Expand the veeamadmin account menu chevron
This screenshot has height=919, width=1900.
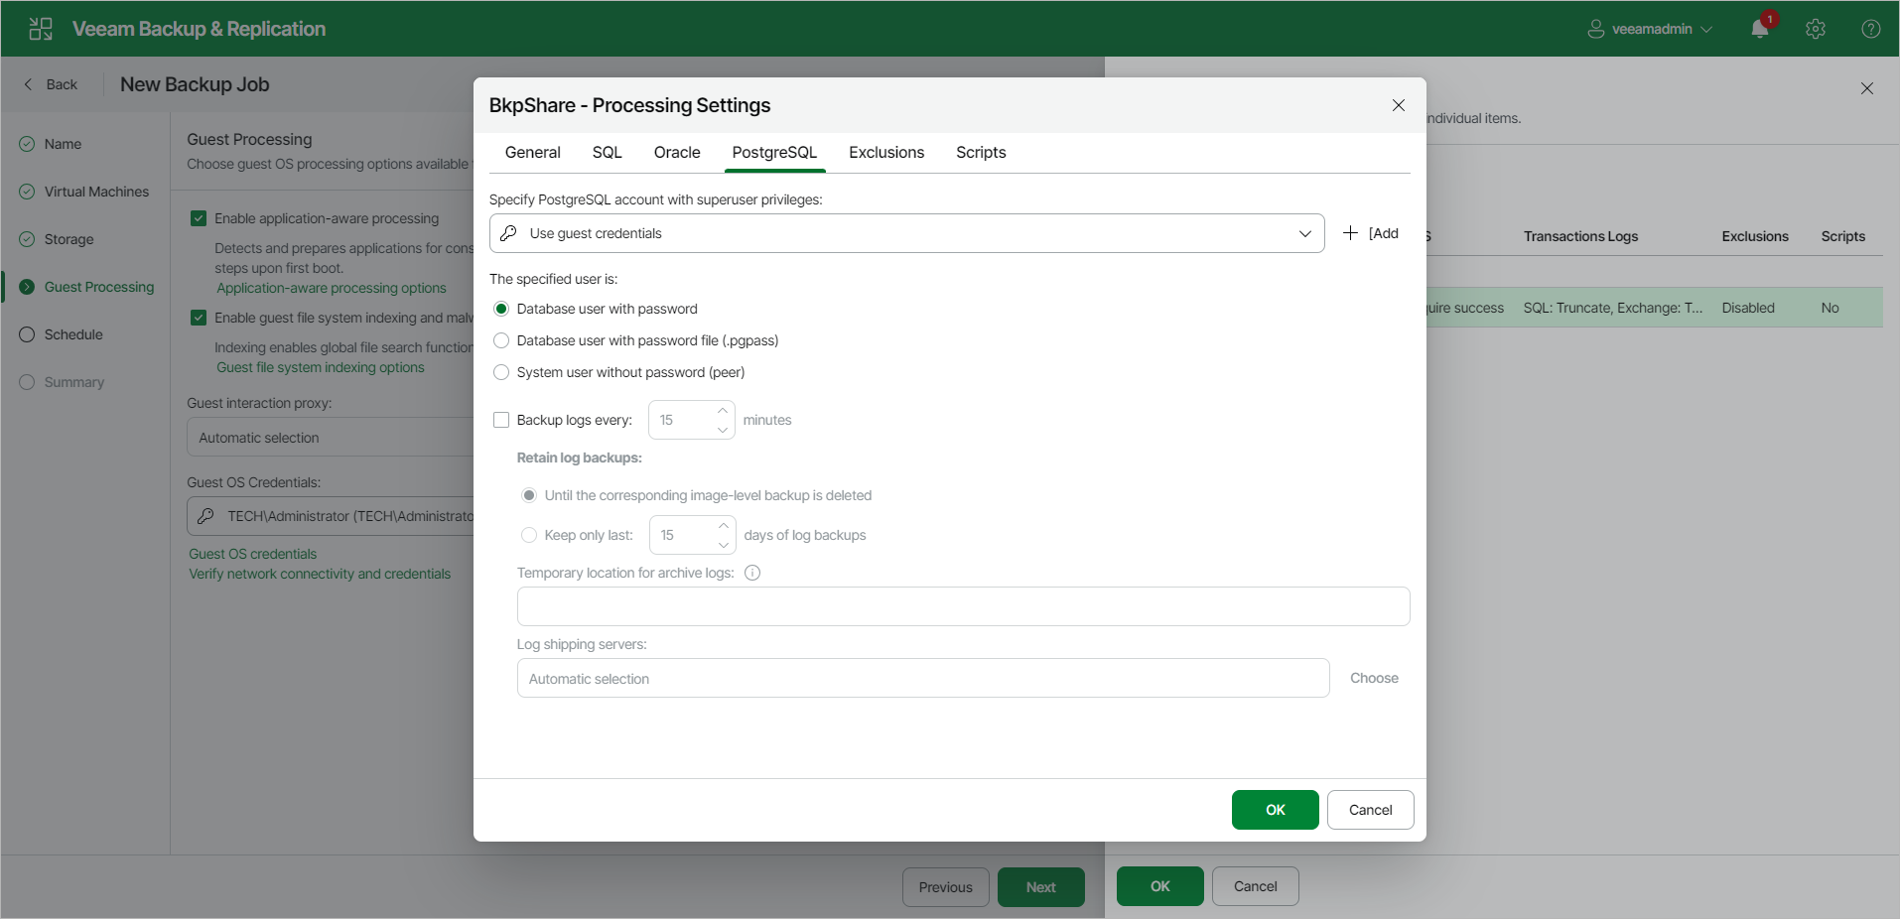coord(1706,29)
